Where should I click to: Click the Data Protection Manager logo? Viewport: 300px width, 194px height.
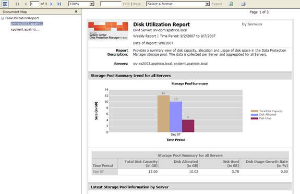pyautogui.click(x=108, y=31)
